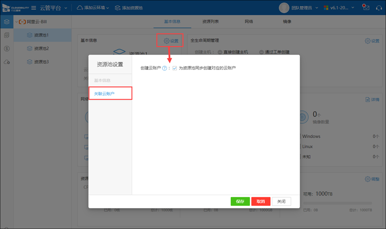Screen dimensions: 386x229
Task: Toggle the hamburger menu icon
Action: (34, 8)
